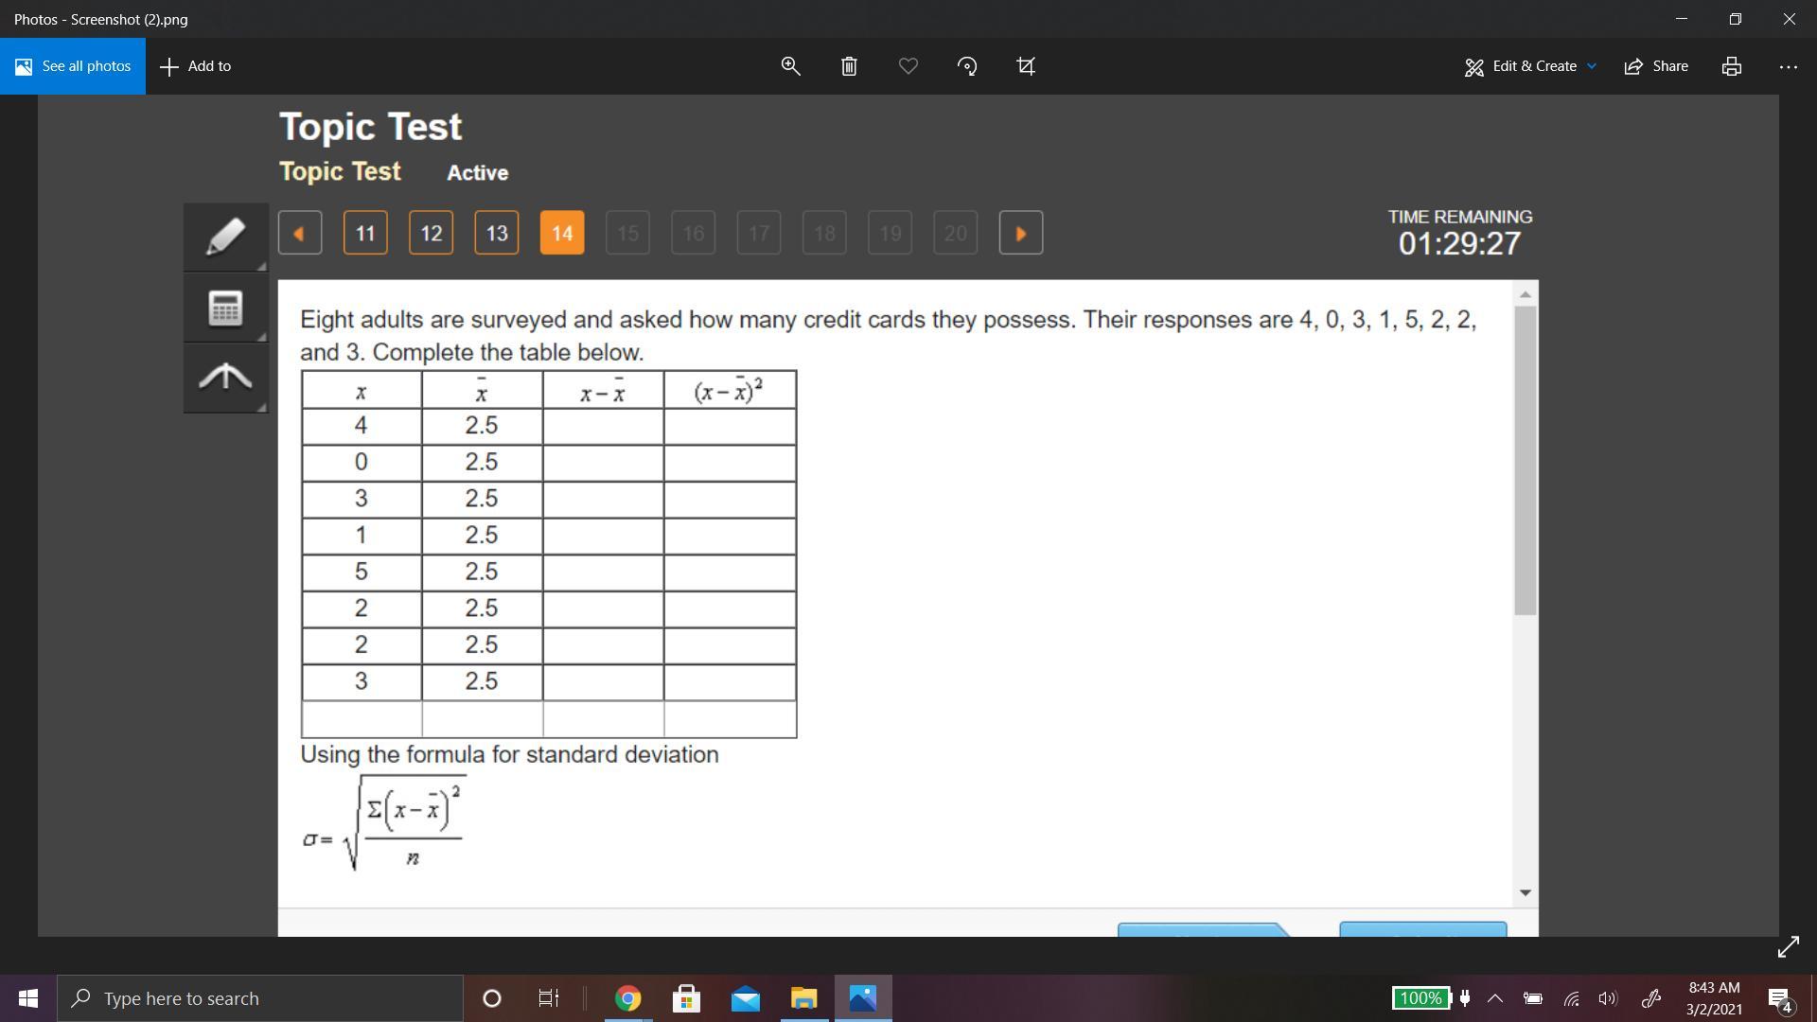Enter fullscreen with diagonal arrows icon
This screenshot has height=1022, width=1817.
point(1788,947)
